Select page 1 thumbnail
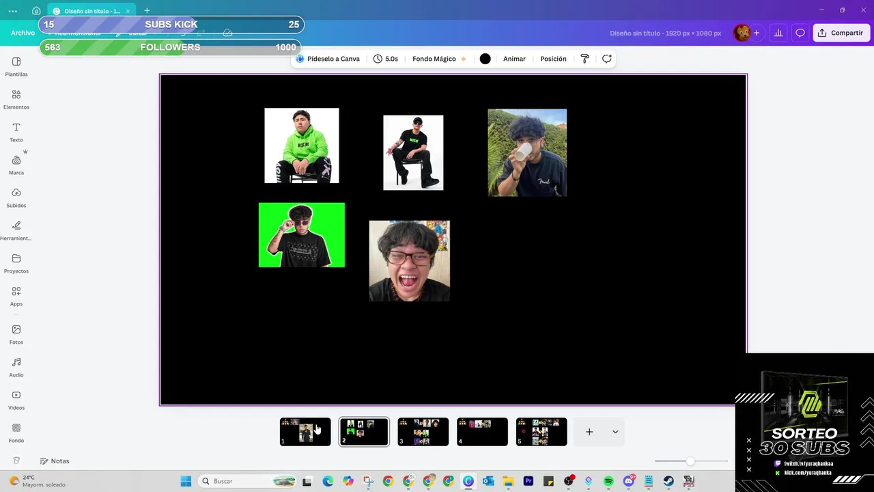Image resolution: width=874 pixels, height=492 pixels. point(305,432)
